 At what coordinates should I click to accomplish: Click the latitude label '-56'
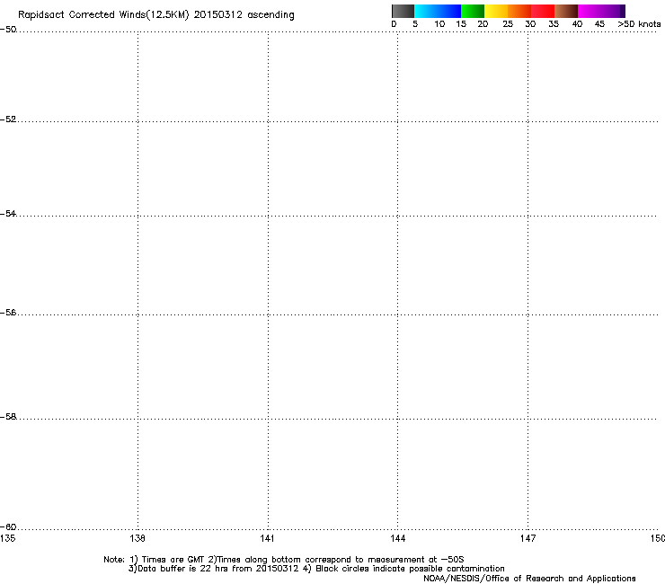pos(8,313)
